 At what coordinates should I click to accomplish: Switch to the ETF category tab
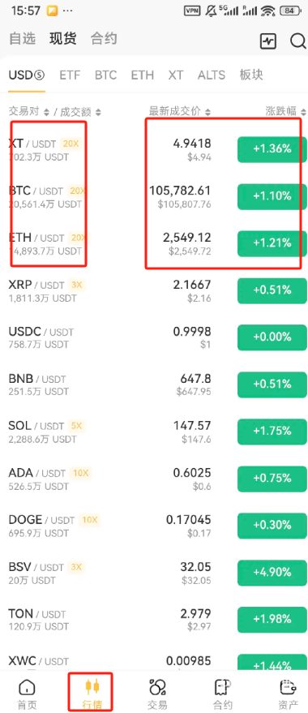tap(70, 75)
